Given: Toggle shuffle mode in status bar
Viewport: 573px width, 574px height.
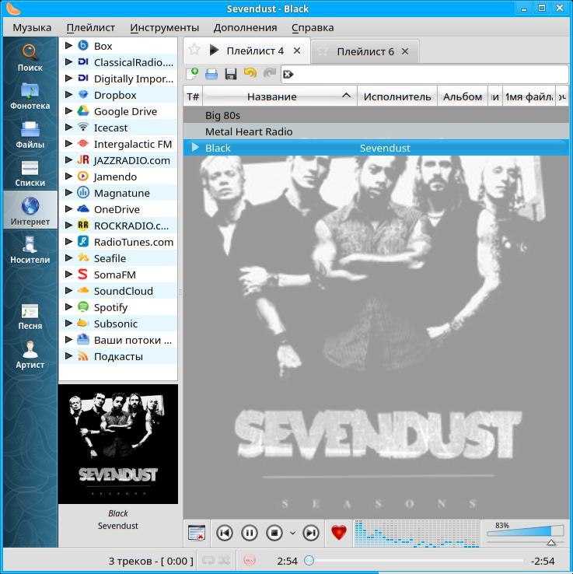Looking at the screenshot, I should (x=224, y=561).
